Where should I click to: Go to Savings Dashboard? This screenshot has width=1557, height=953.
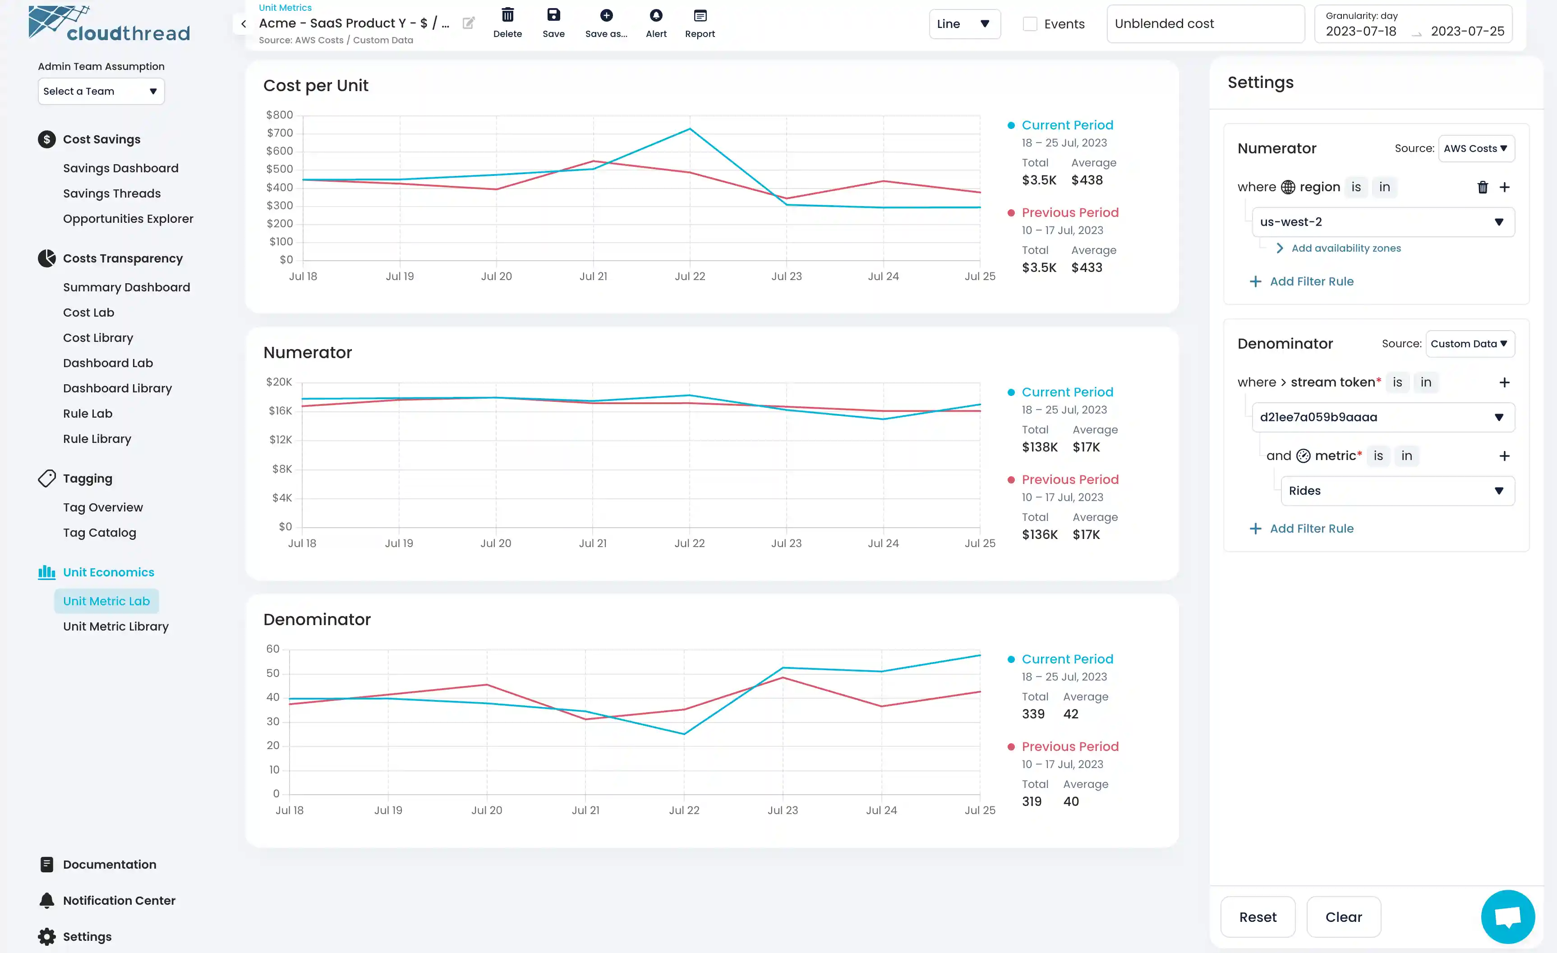(x=121, y=168)
